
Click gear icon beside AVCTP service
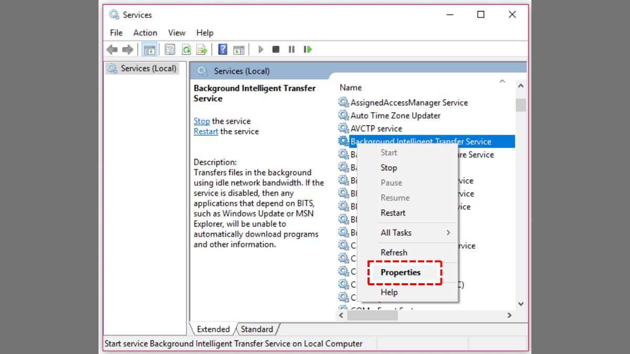[x=343, y=128]
